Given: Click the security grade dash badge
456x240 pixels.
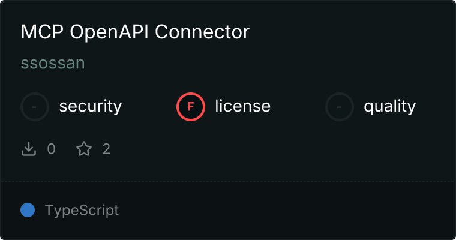Looking at the screenshot, I should pyautogui.click(x=35, y=107).
